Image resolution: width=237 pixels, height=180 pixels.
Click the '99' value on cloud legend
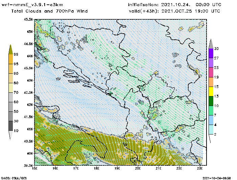pos(16,54)
